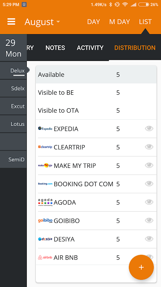Tap the MakeMyTrip logo icon
Viewport: 161px width, 287px height.
[x=45, y=165]
